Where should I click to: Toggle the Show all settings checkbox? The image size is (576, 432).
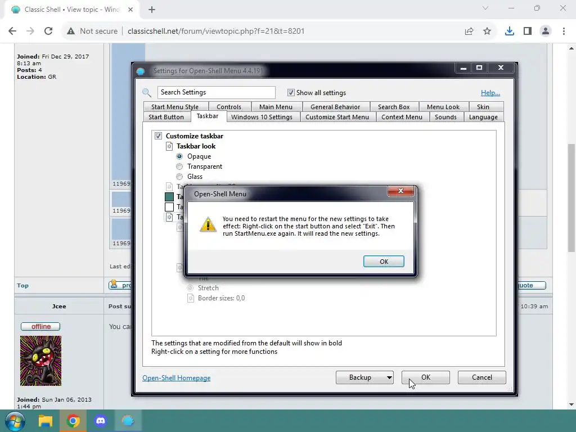pos(291,93)
